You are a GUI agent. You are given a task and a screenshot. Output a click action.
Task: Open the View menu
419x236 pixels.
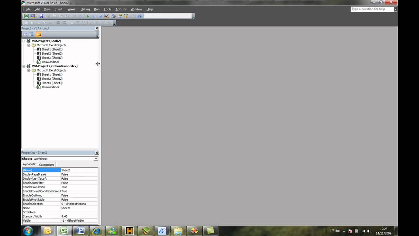tap(47, 9)
